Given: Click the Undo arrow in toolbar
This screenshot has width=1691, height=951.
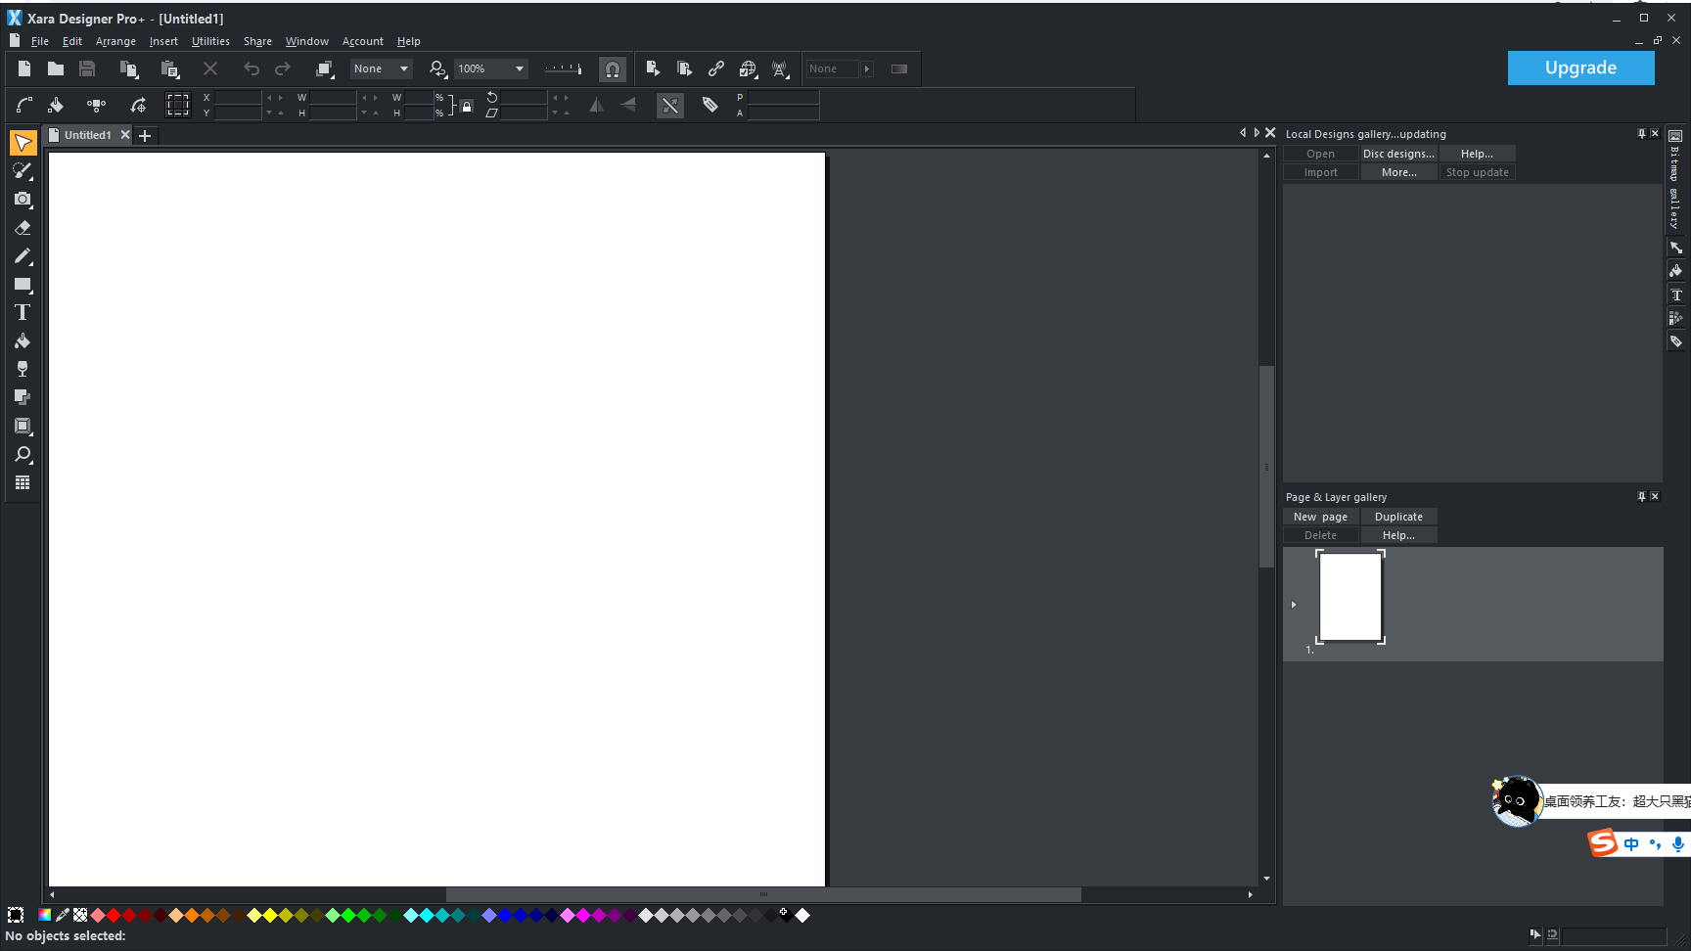Looking at the screenshot, I should coord(251,68).
